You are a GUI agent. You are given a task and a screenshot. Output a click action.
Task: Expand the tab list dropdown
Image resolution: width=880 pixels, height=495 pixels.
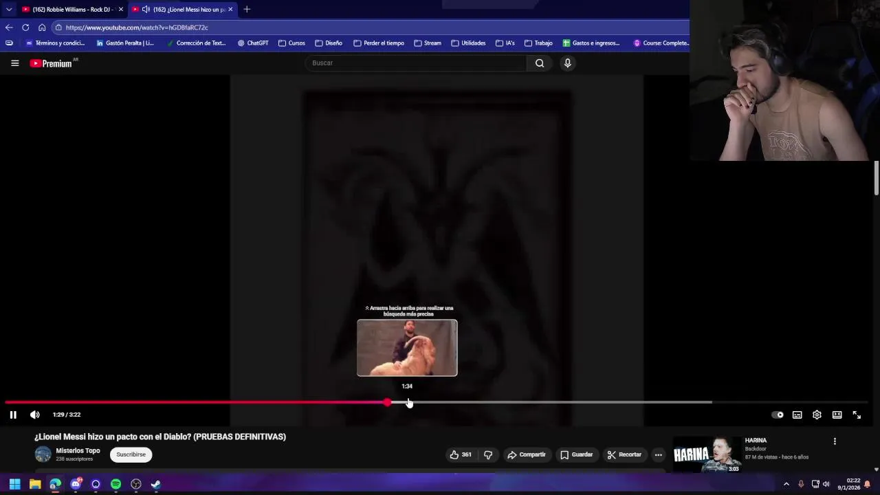[8, 9]
